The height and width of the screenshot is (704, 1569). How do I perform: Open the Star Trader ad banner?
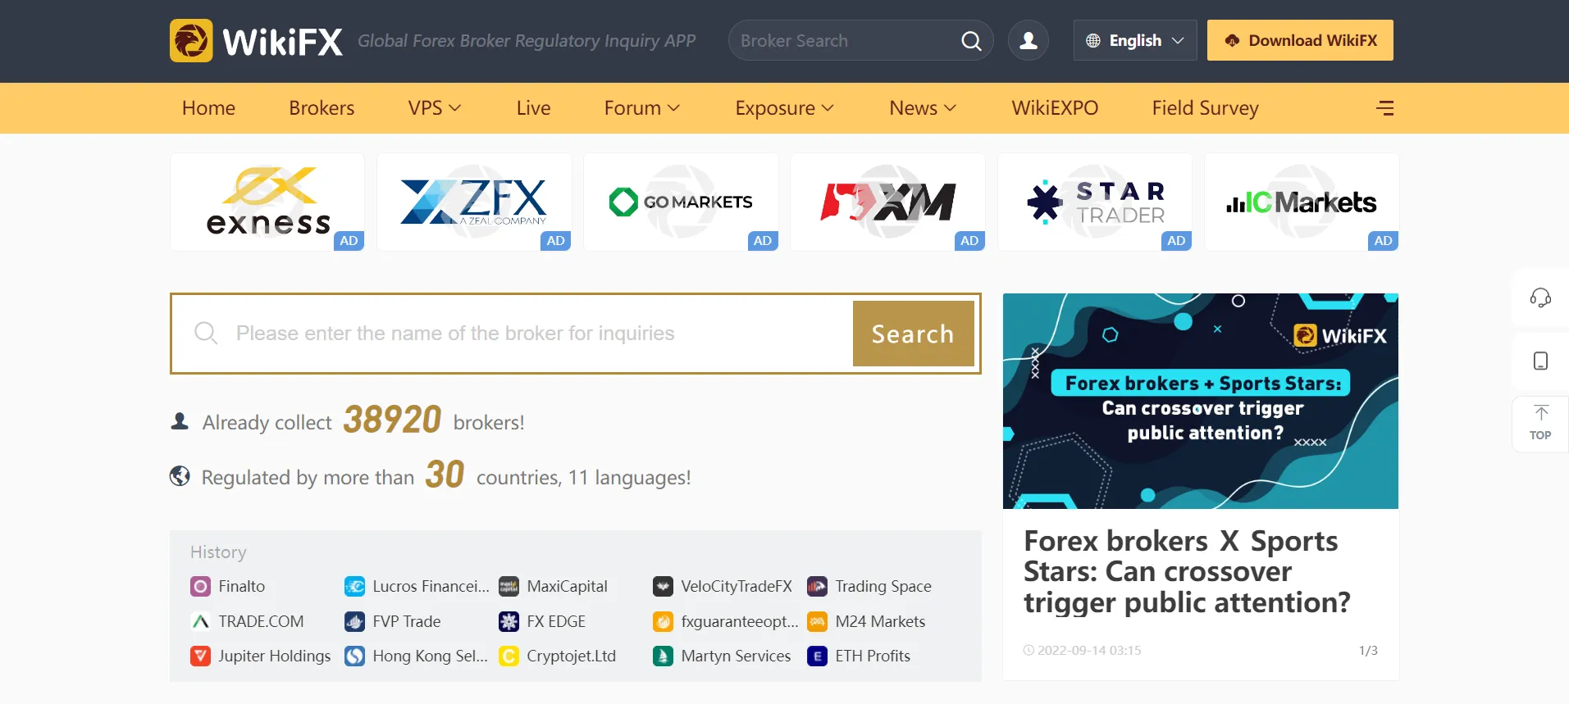coord(1095,202)
